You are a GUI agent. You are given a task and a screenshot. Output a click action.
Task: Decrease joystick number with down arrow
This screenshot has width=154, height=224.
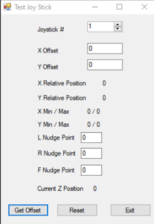pos(118,29)
